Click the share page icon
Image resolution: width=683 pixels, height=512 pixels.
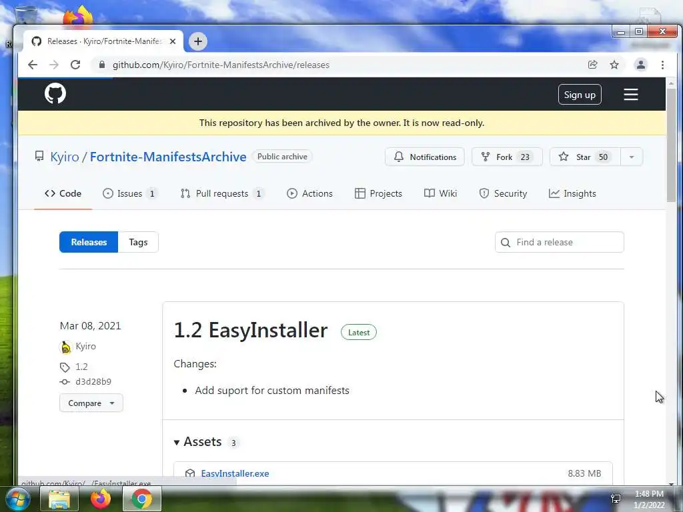(592, 65)
